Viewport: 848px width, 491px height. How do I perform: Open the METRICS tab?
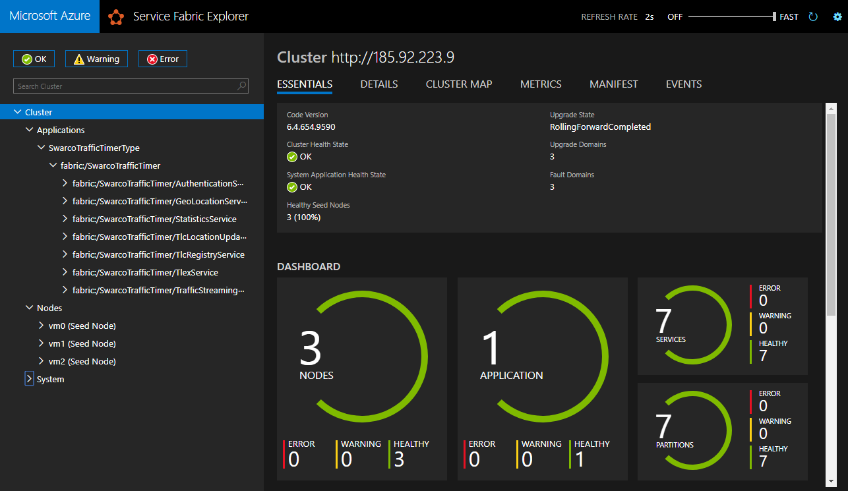pos(541,84)
